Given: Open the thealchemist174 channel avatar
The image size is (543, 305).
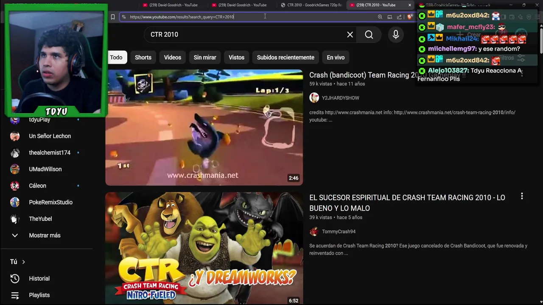Looking at the screenshot, I should [15, 152].
